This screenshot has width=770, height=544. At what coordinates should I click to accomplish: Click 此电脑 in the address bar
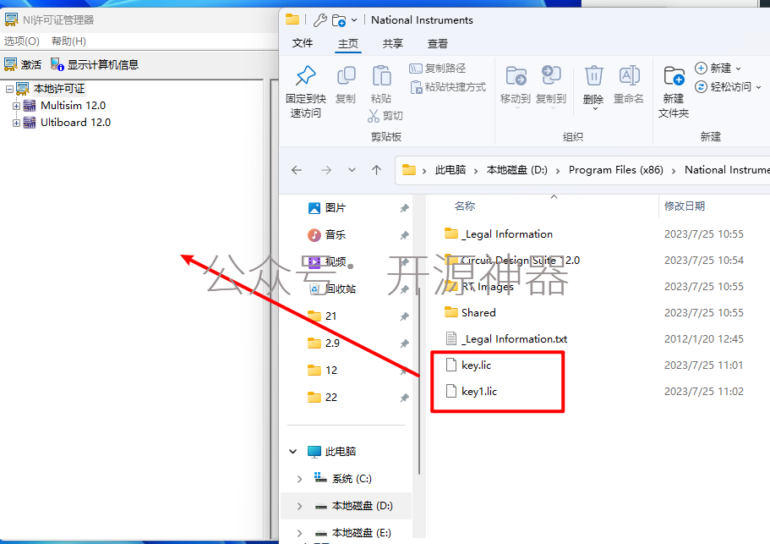(451, 170)
